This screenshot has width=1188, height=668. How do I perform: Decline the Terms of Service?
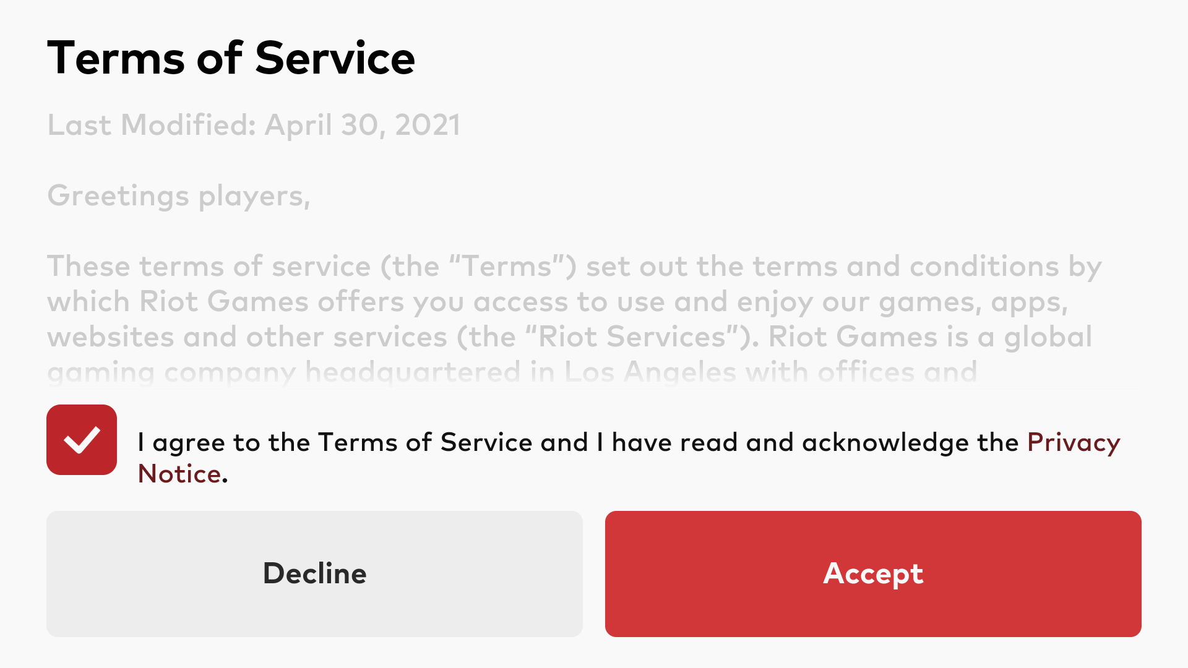[314, 573]
